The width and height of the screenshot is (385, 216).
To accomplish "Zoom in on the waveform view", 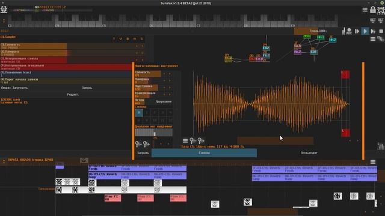I will click(201, 140).
